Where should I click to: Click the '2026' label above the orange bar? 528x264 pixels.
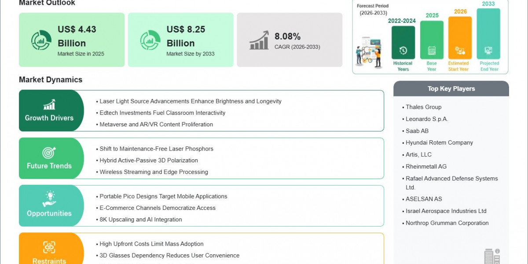pos(460,11)
